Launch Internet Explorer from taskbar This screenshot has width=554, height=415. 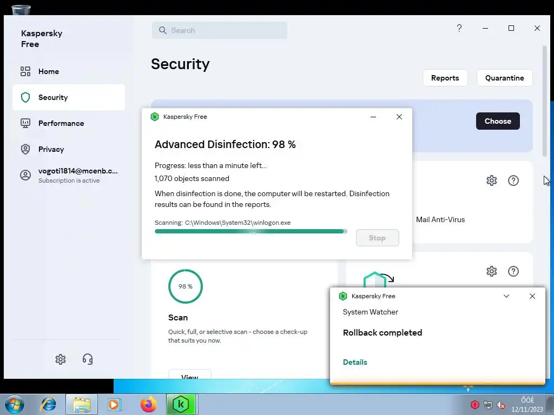[48, 404]
